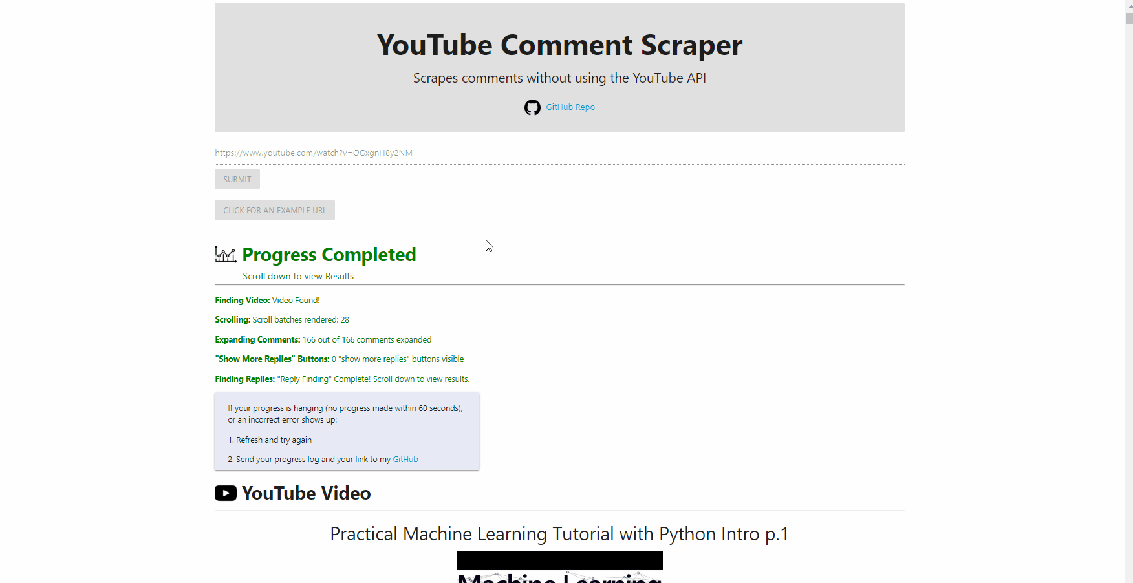This screenshot has height=583, width=1133.
Task: Click the '1. Refresh and try again' text
Action: click(x=270, y=440)
